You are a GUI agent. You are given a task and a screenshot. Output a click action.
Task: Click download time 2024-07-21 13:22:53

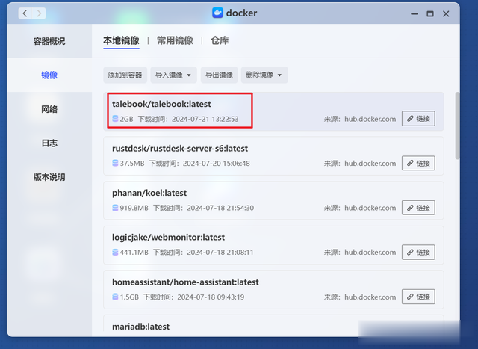pos(205,119)
